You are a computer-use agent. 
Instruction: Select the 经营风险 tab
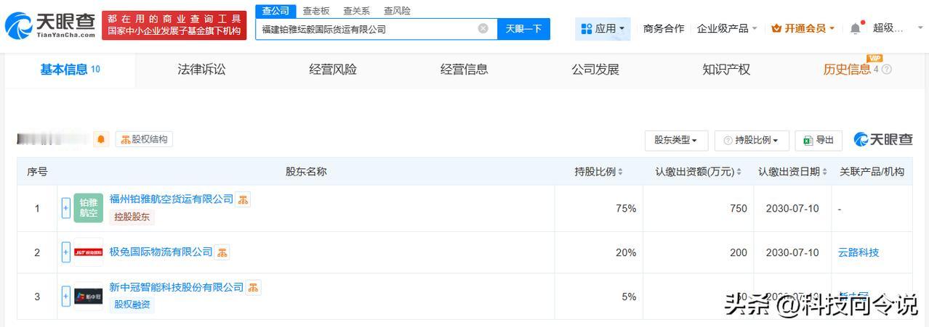pyautogui.click(x=333, y=70)
